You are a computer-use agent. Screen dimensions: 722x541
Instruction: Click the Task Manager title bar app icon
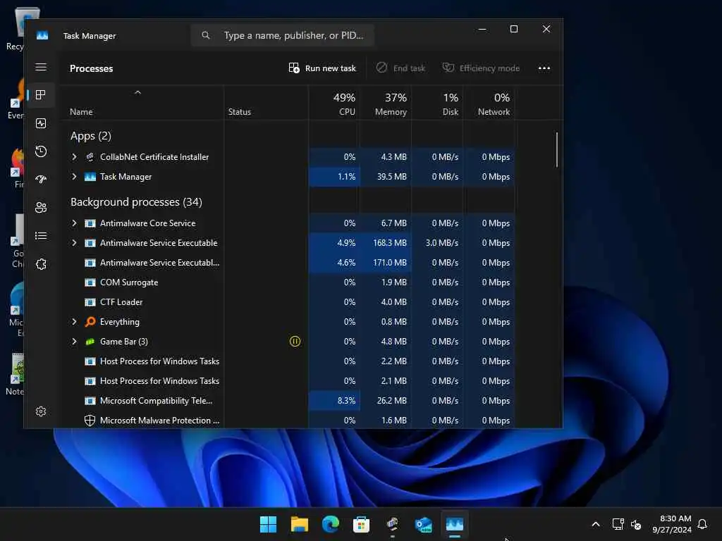[x=42, y=35]
